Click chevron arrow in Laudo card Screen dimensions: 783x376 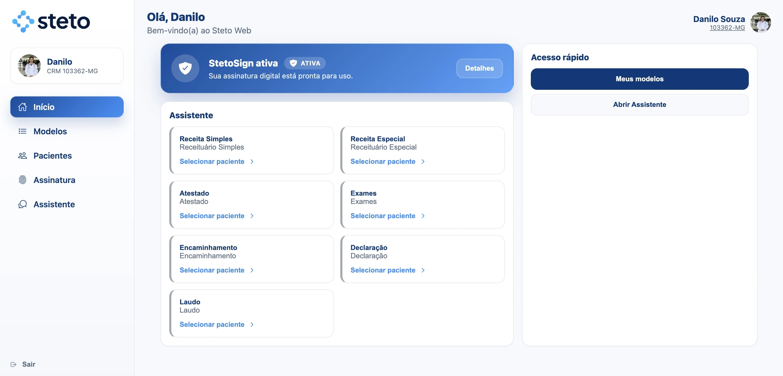(252, 325)
